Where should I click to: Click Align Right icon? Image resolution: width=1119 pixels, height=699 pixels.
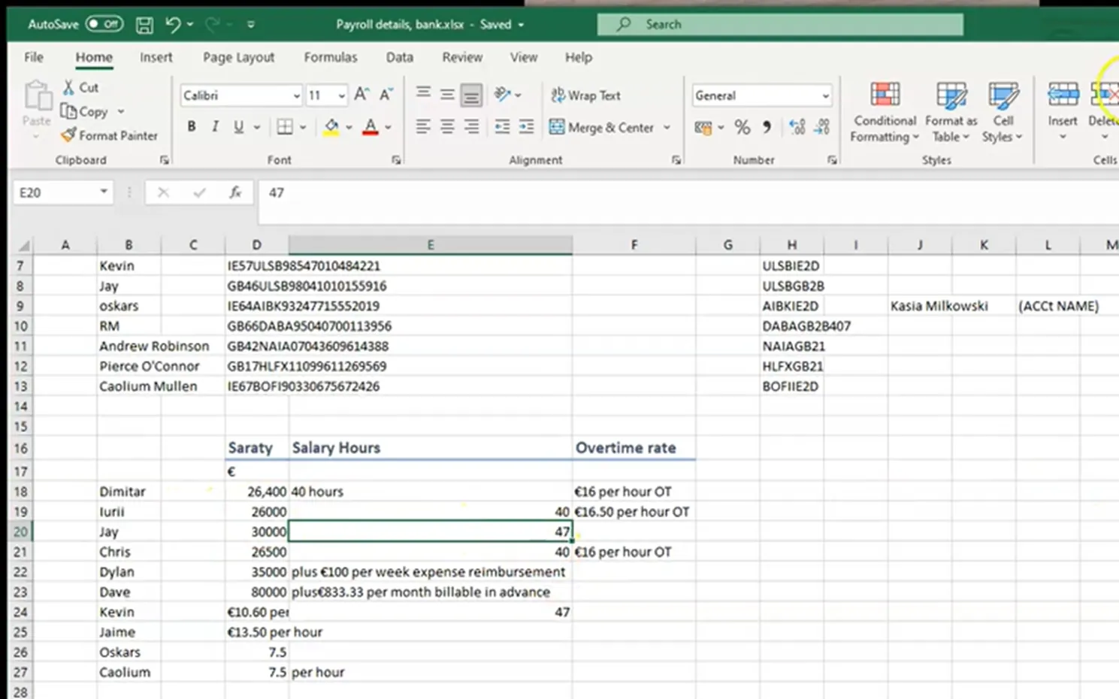tap(471, 127)
